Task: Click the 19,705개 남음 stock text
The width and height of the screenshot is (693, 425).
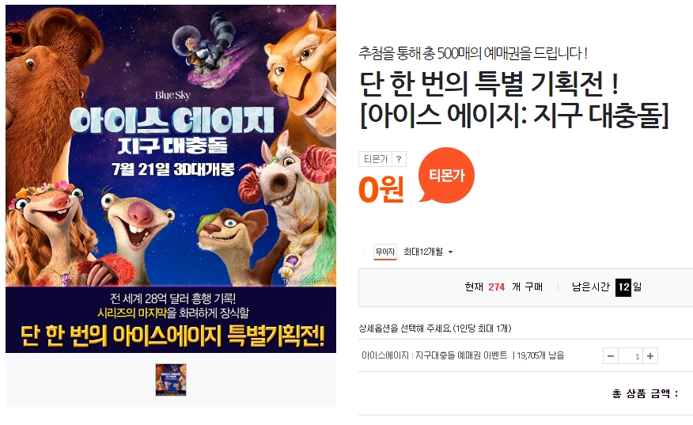Action: click(540, 355)
